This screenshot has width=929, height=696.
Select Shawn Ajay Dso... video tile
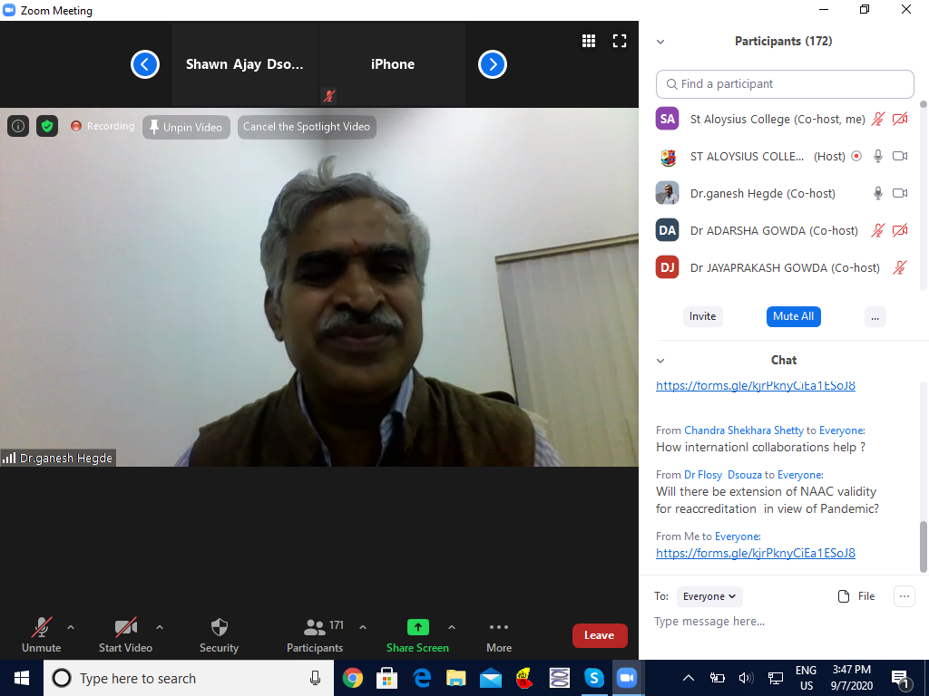tap(245, 64)
